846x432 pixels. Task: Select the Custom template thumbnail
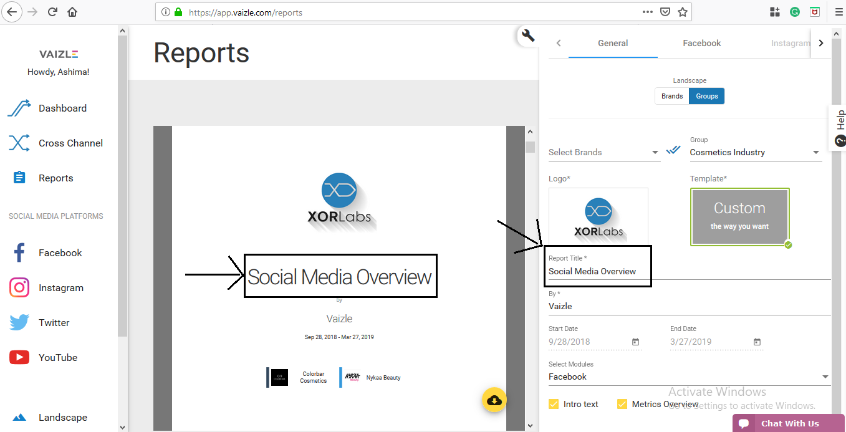click(x=739, y=216)
